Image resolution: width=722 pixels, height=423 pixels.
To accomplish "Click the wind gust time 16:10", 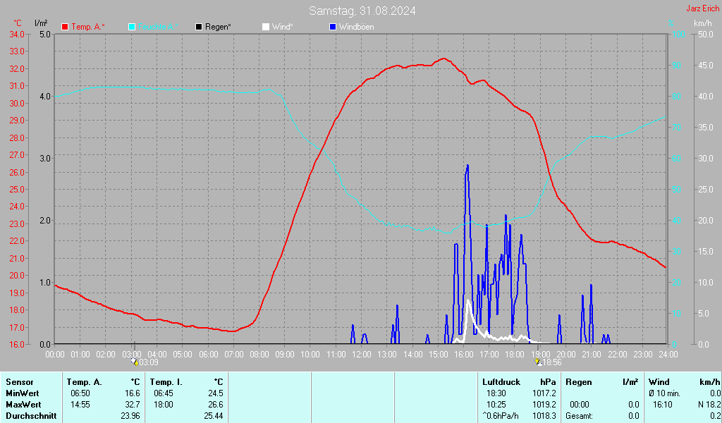I will click(663, 405).
